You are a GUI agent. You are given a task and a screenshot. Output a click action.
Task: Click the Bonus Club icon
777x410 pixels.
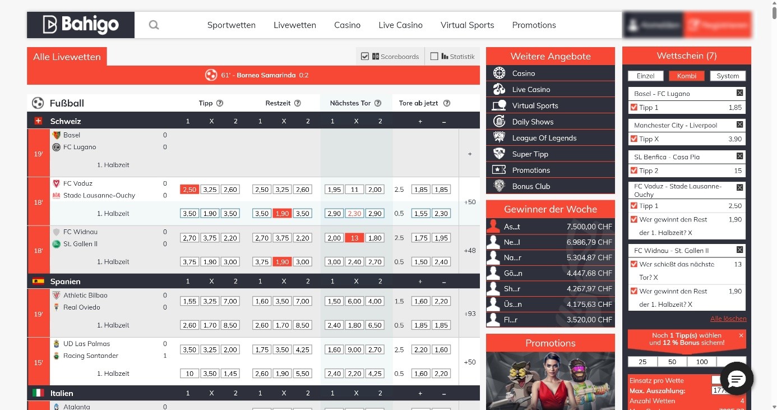499,186
